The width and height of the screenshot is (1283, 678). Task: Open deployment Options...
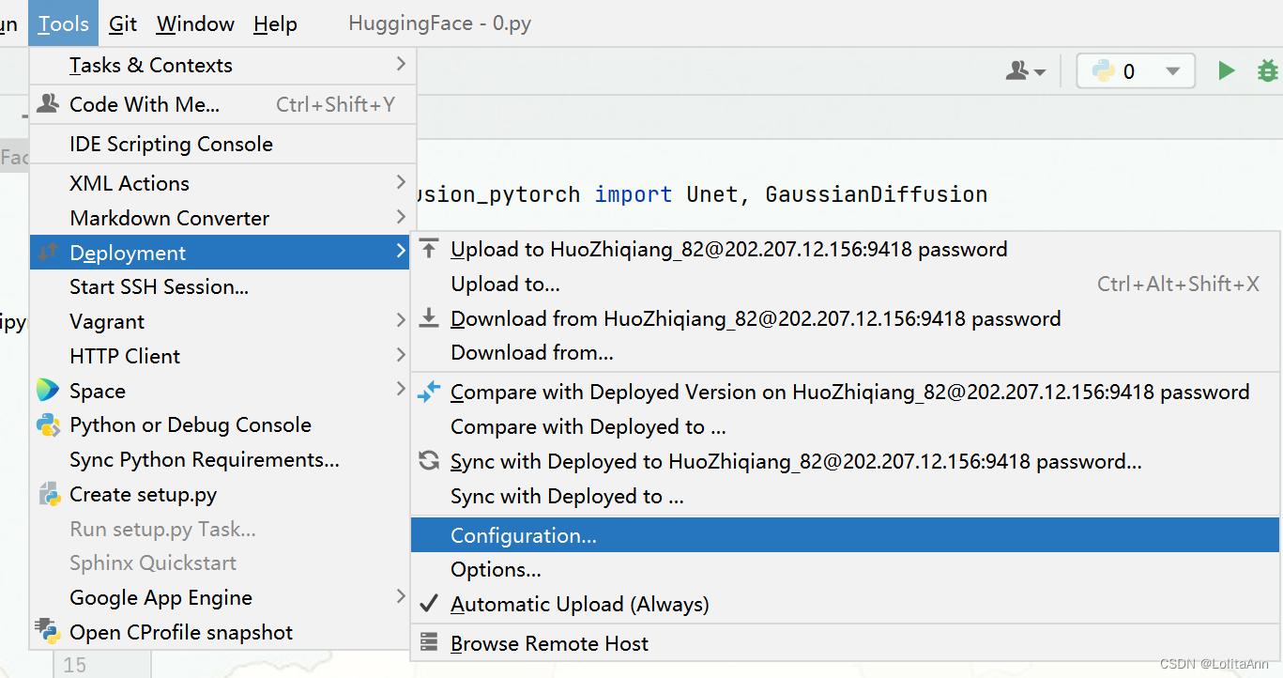[845, 569]
